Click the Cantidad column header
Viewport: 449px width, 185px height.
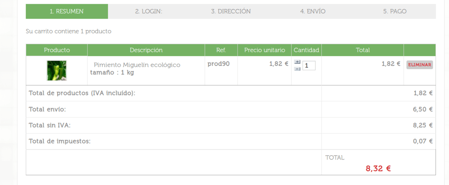tap(307, 50)
